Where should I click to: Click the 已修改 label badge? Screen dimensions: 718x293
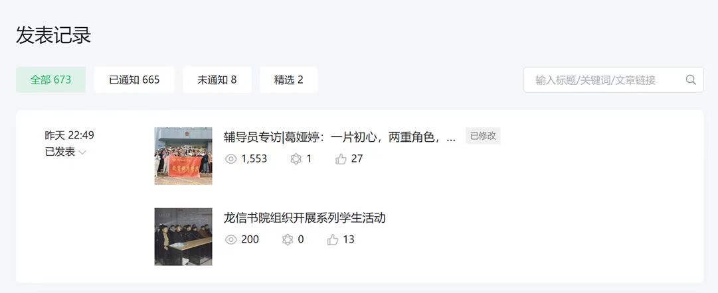point(483,136)
